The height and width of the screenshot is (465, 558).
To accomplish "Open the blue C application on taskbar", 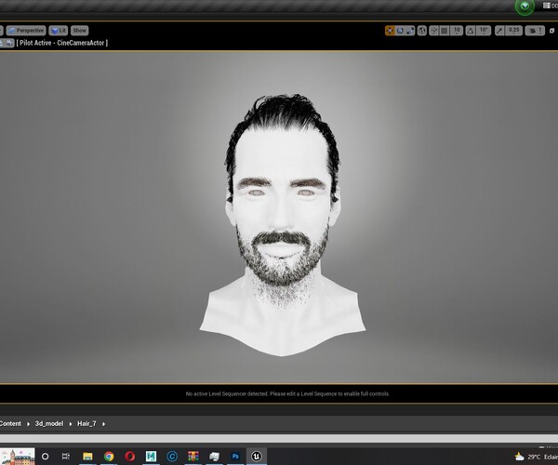I will 172,456.
